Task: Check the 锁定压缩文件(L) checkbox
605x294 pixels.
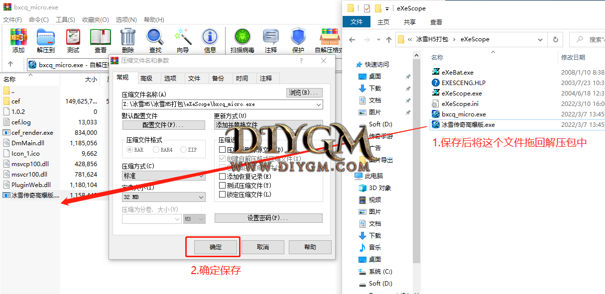Action: pos(223,194)
